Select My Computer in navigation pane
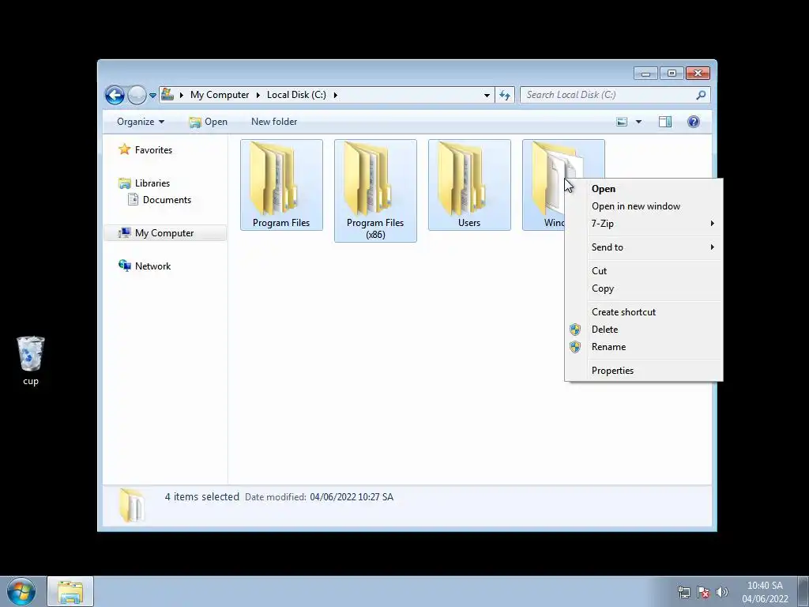The width and height of the screenshot is (809, 607). click(x=164, y=233)
